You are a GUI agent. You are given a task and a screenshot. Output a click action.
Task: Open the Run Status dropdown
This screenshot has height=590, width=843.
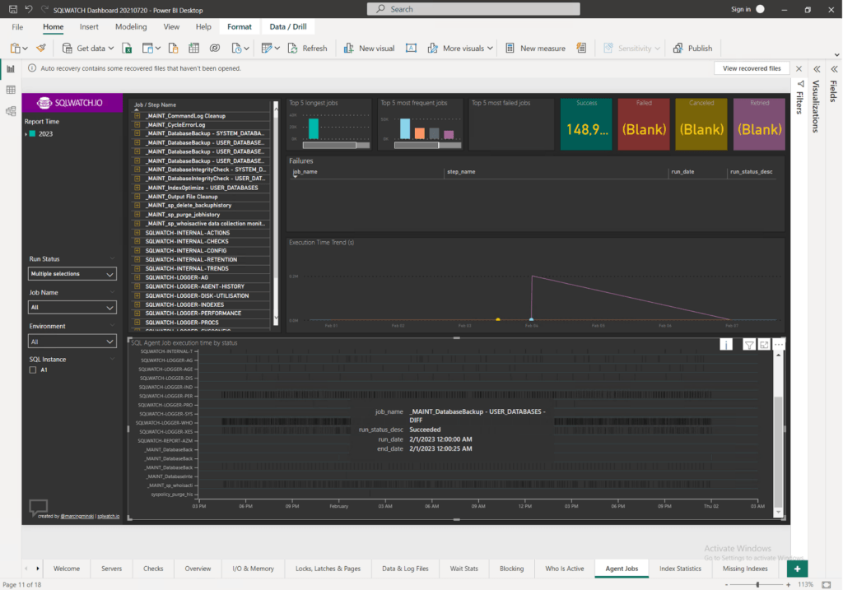click(x=72, y=273)
